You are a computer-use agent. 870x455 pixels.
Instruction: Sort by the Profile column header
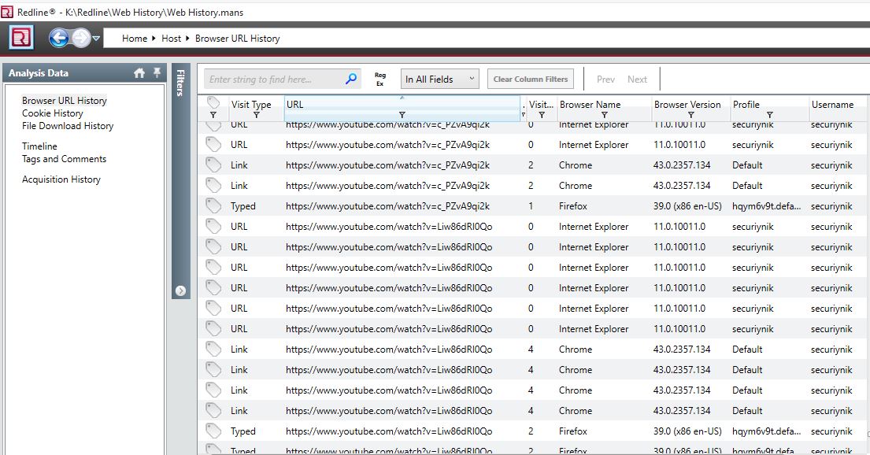click(746, 104)
